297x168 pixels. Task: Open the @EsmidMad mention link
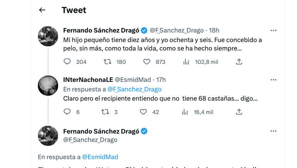100,157
